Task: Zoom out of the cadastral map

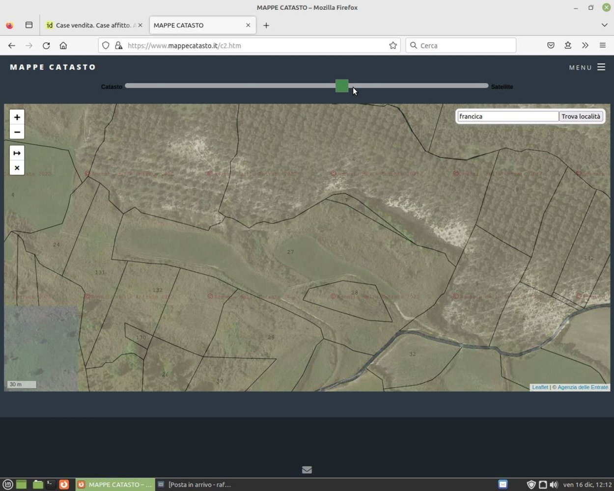Action: point(17,132)
